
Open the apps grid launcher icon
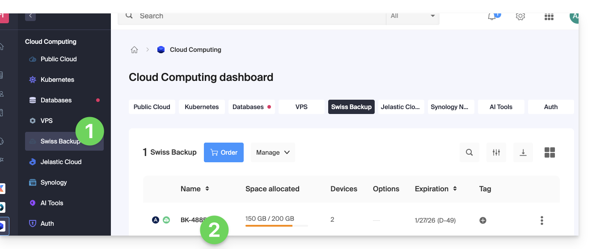549,17
